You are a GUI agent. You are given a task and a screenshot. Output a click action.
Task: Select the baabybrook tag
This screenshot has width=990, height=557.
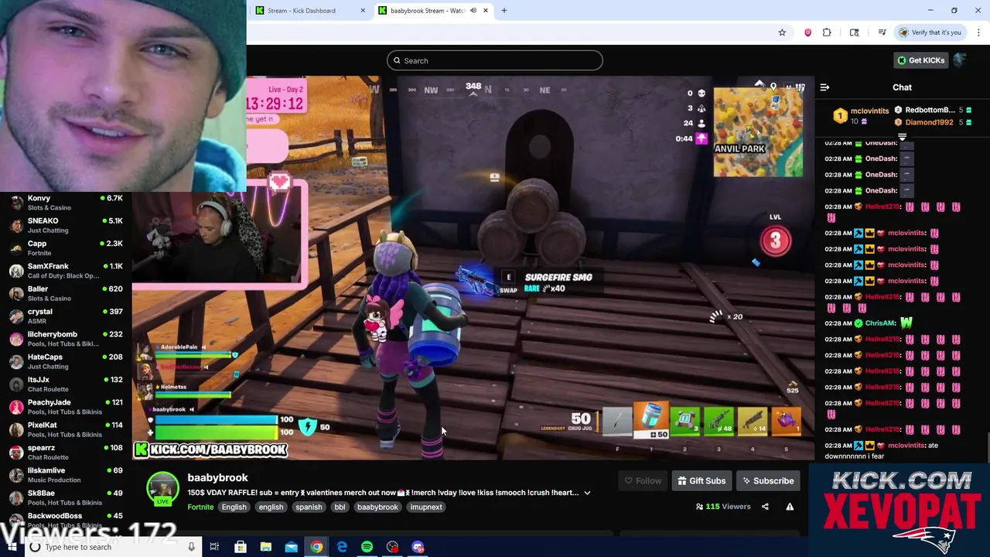(377, 507)
